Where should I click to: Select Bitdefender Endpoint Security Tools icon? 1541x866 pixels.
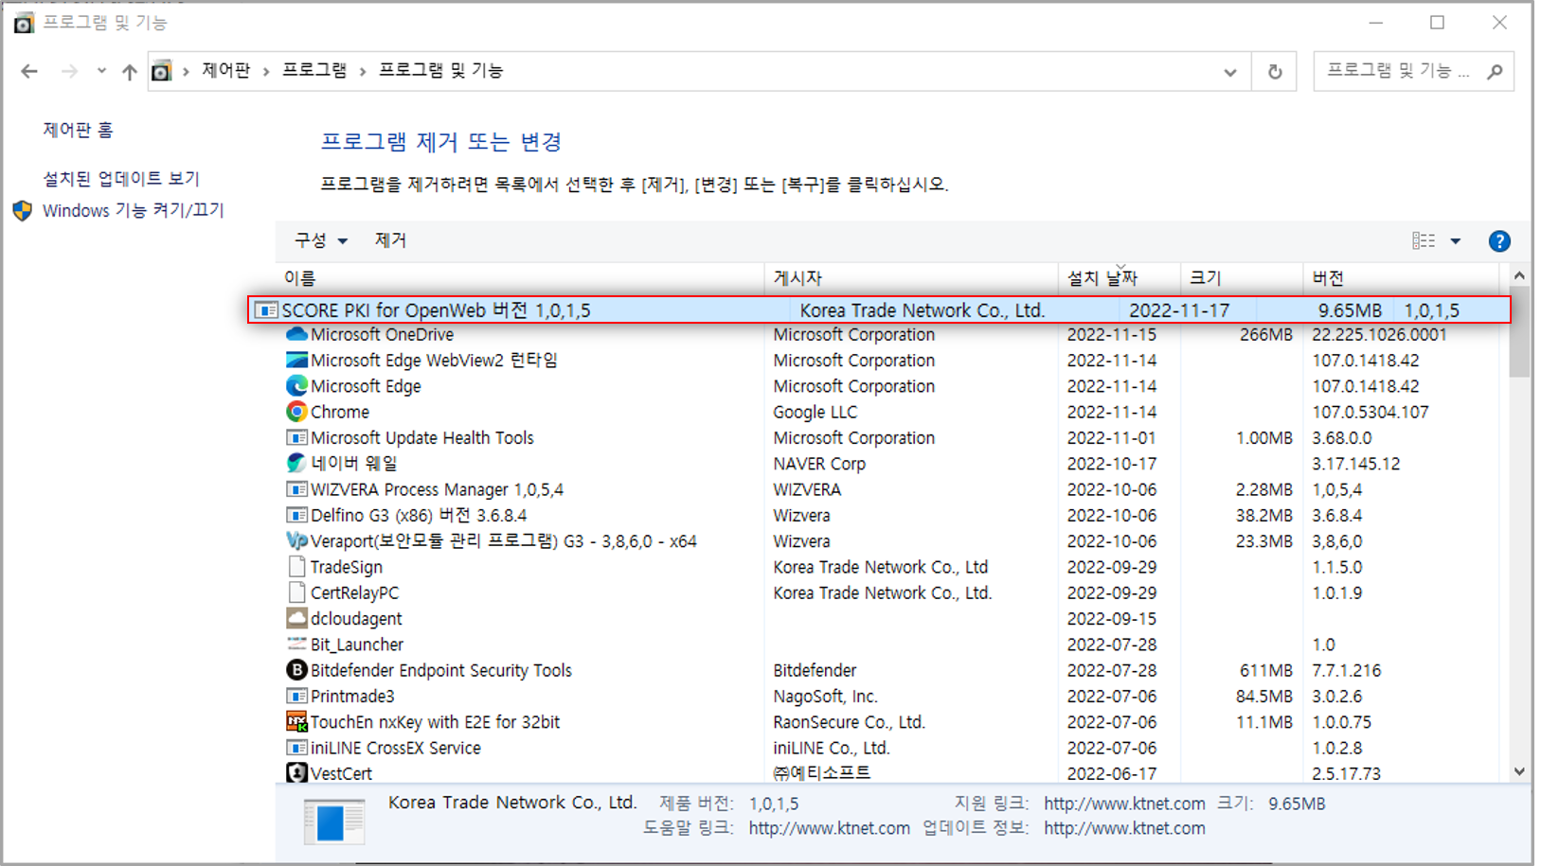296,670
